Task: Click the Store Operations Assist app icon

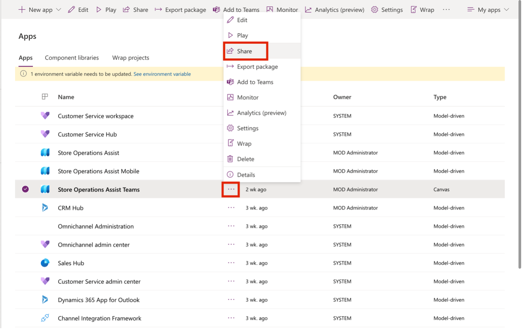Action: [45, 153]
